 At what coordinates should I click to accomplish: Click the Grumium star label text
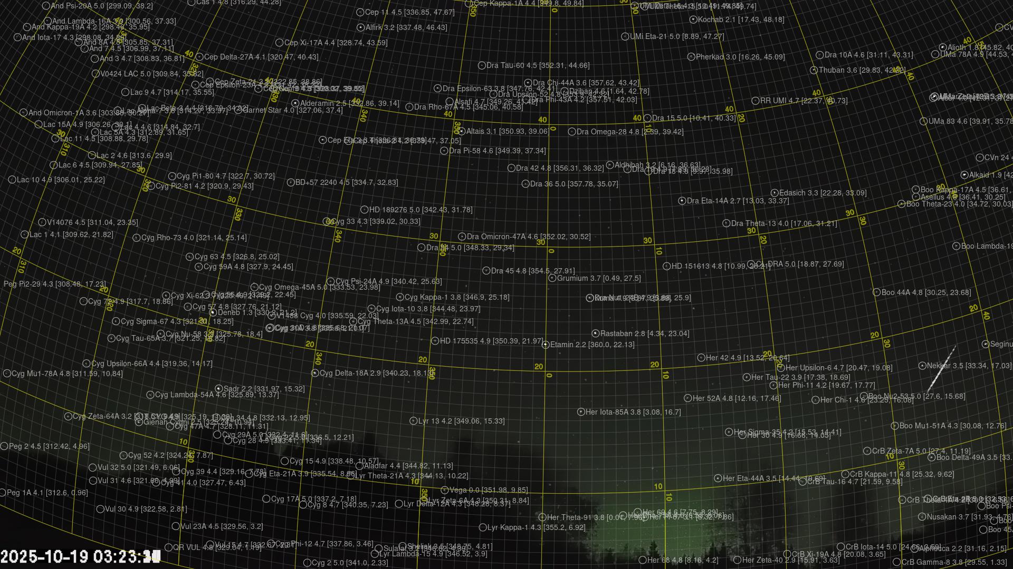pos(572,278)
